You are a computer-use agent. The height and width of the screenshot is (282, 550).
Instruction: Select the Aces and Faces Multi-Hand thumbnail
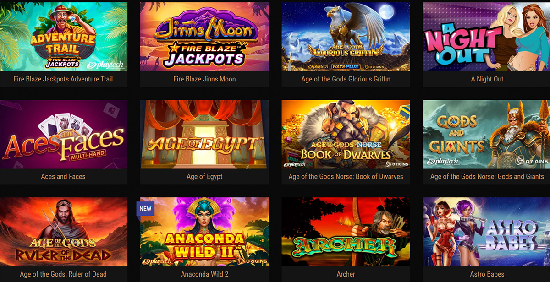pos(64,135)
